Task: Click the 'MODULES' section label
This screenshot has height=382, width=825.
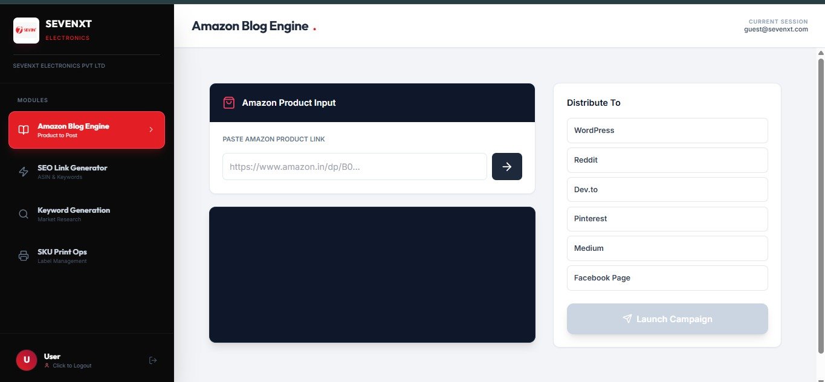Action: (x=33, y=100)
